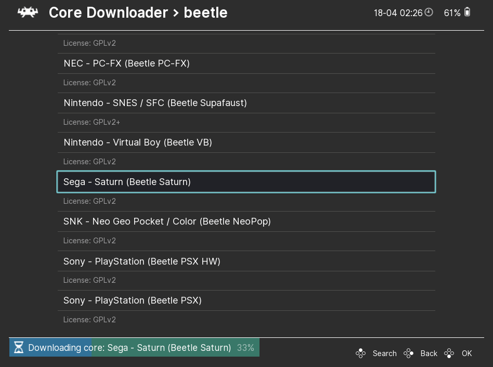
Task: Pick SNK - Neo Geo Pocket / Color core
Action: point(247,221)
